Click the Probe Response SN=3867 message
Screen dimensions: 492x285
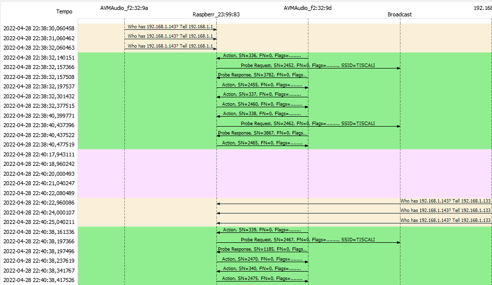pyautogui.click(x=262, y=133)
